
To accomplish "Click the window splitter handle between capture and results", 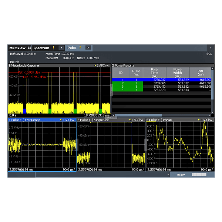I will (x=111, y=90).
